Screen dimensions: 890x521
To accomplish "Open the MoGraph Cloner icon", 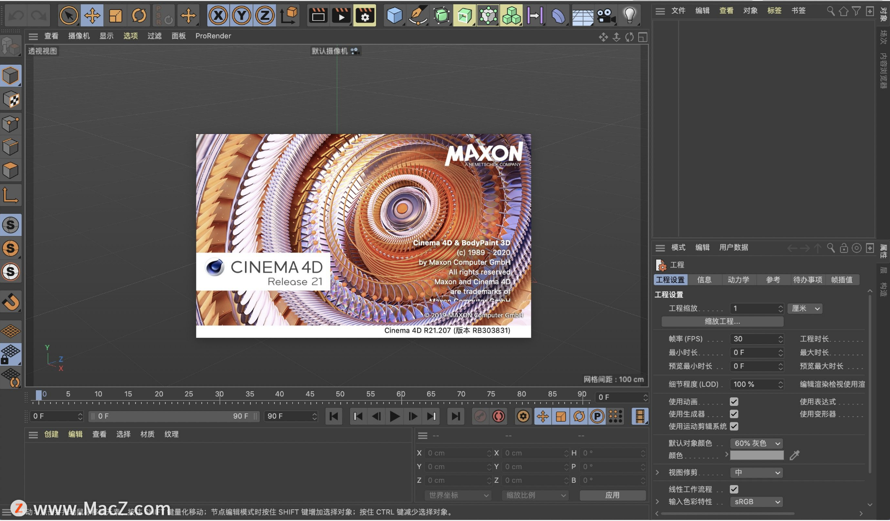I will coord(488,16).
